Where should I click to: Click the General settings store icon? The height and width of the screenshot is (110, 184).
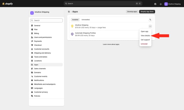pyautogui.click(x=32, y=25)
